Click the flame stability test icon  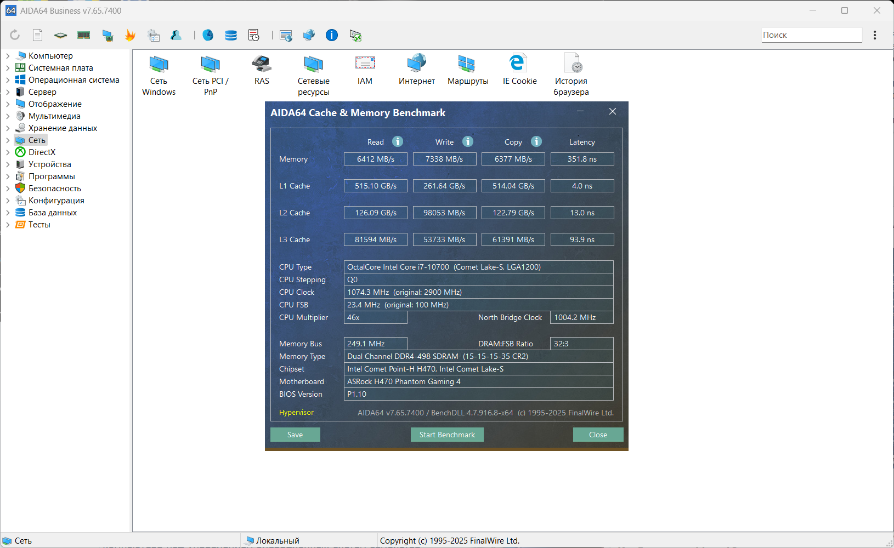click(x=130, y=35)
